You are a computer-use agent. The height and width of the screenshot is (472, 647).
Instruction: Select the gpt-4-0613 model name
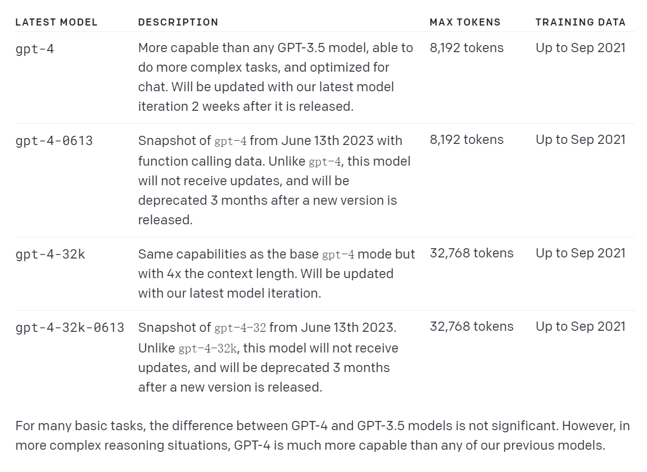click(x=54, y=141)
